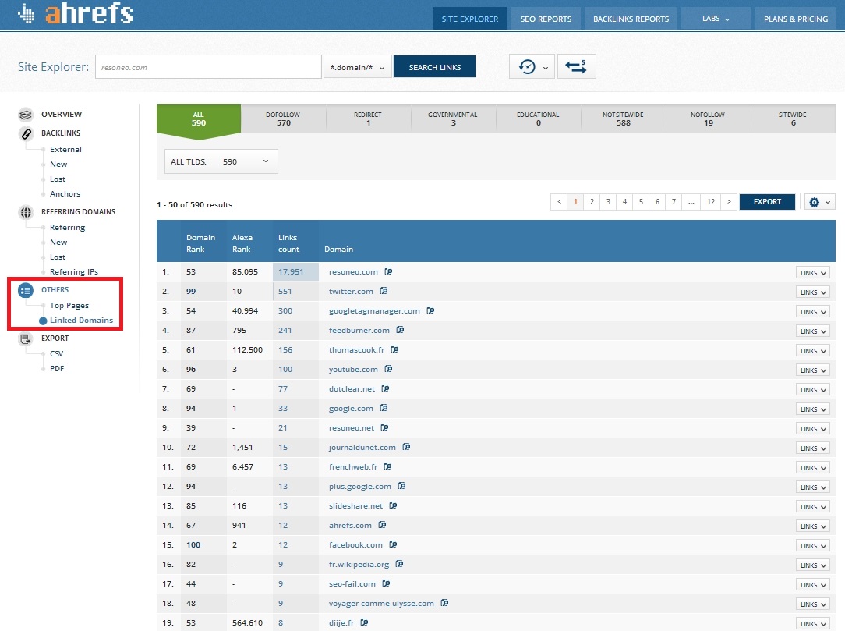This screenshot has height=631, width=845.
Task: Open the external icon beside fr.wikipedia.org
Action: point(399,564)
